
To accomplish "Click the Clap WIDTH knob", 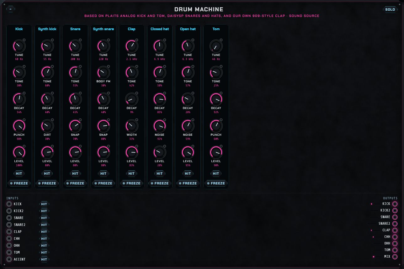I will pos(131,126).
